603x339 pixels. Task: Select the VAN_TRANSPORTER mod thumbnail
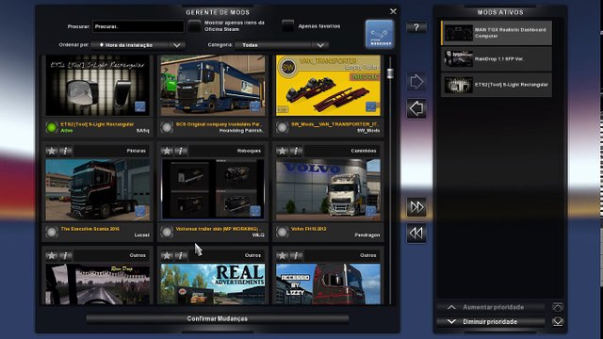click(328, 86)
